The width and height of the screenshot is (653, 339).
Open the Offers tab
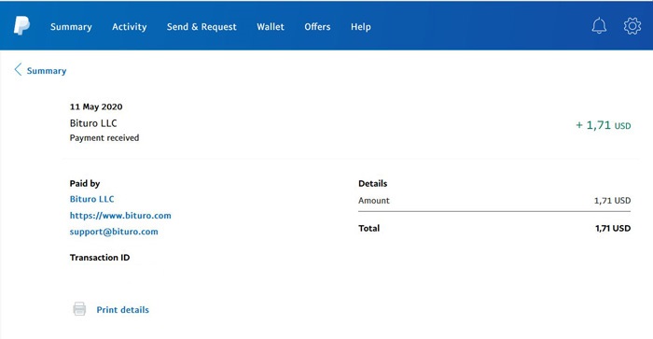click(317, 27)
